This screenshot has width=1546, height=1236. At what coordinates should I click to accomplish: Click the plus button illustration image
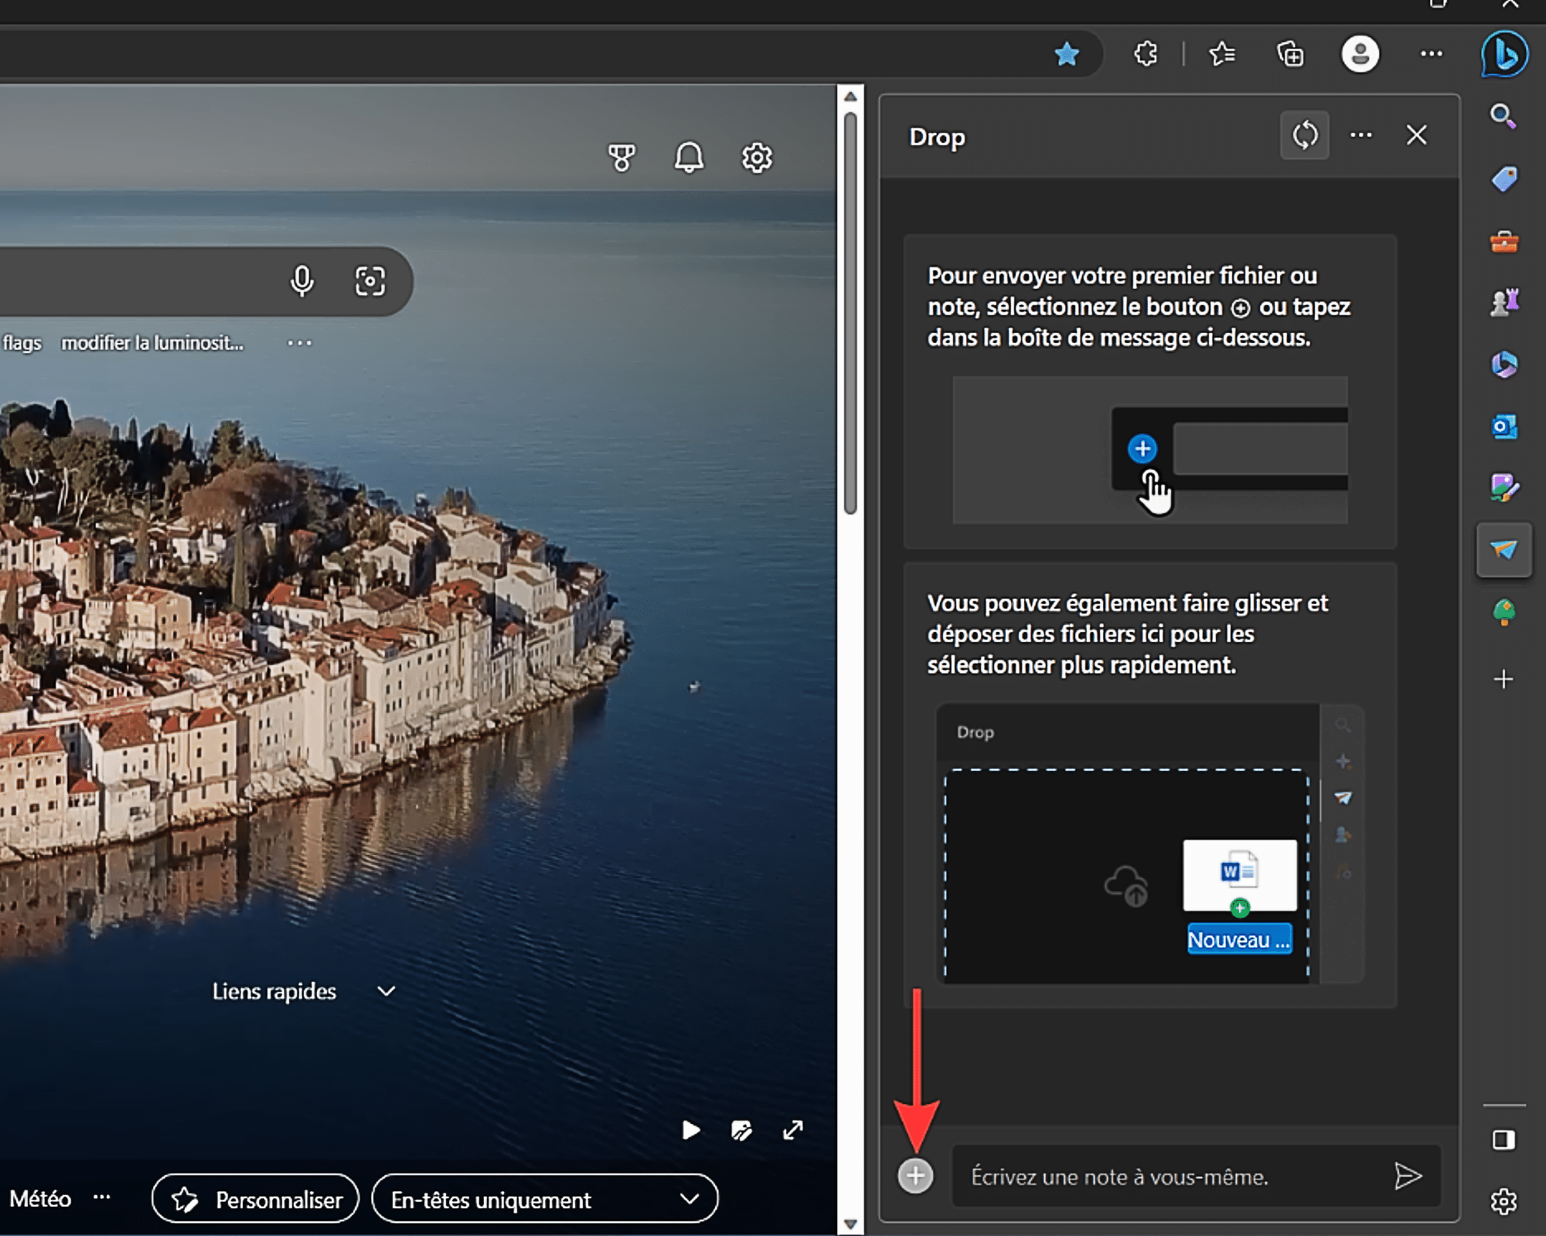1149,450
